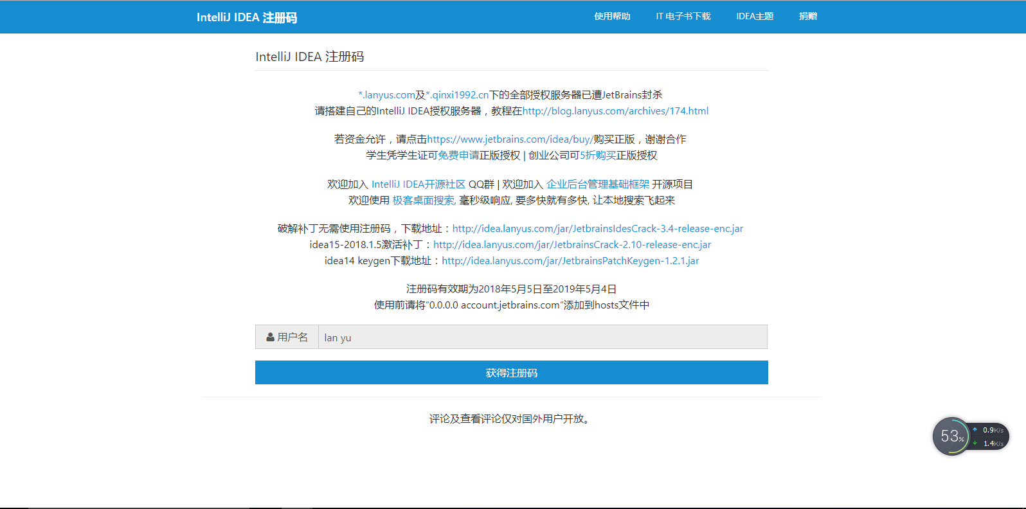Image resolution: width=1026 pixels, height=509 pixels.
Task: Download JetbrainsCrack-2.10-release-enc.jar link
Action: (572, 244)
